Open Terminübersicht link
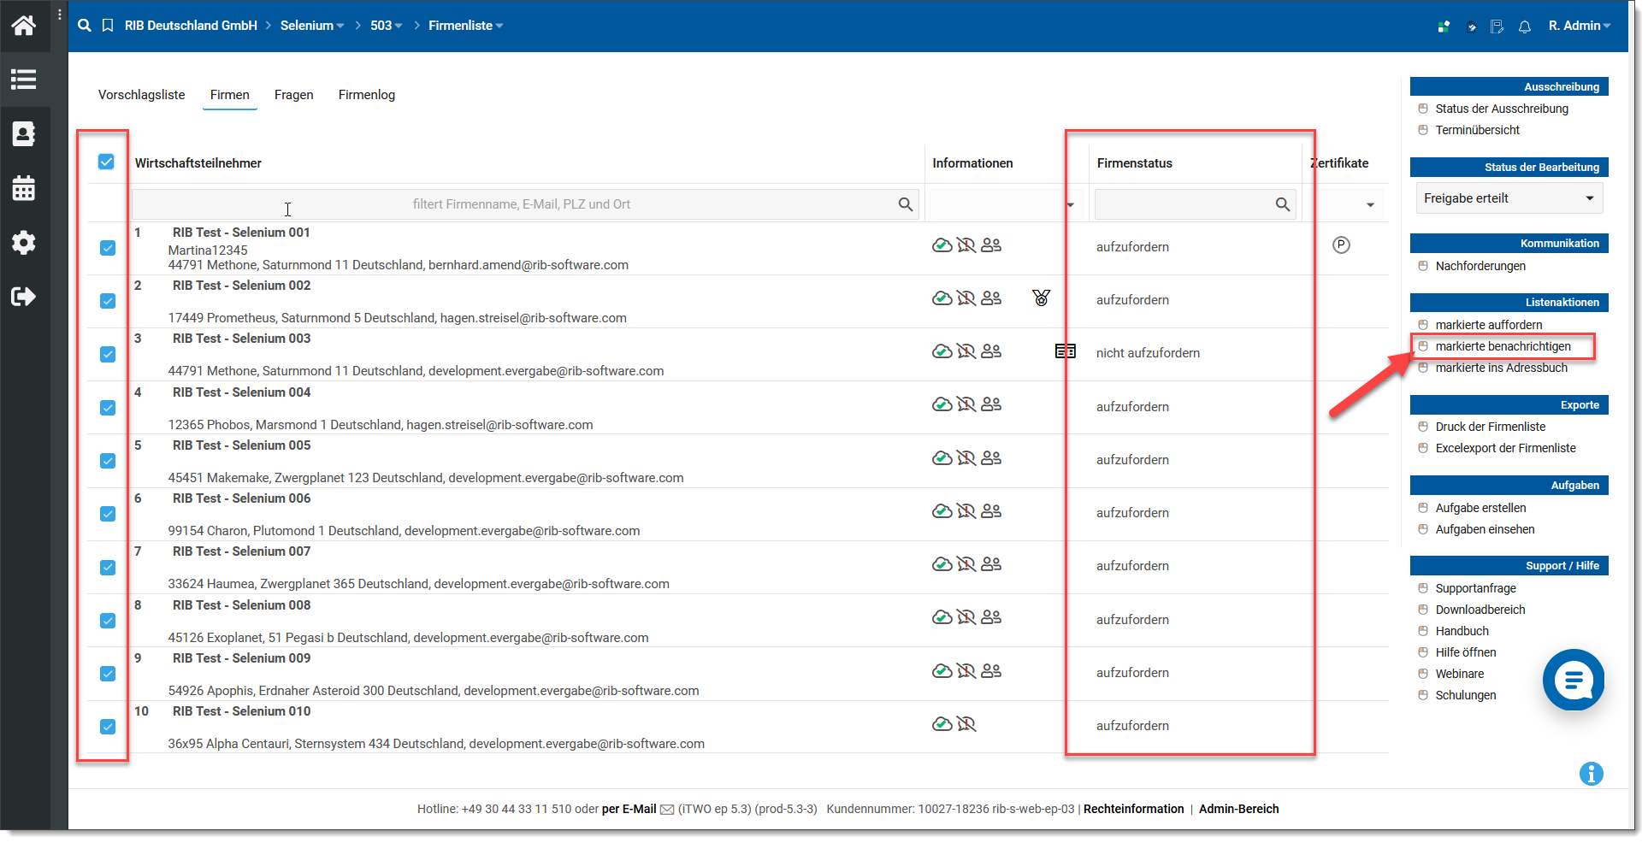Viewport: 1648px width, 843px height. tap(1478, 130)
